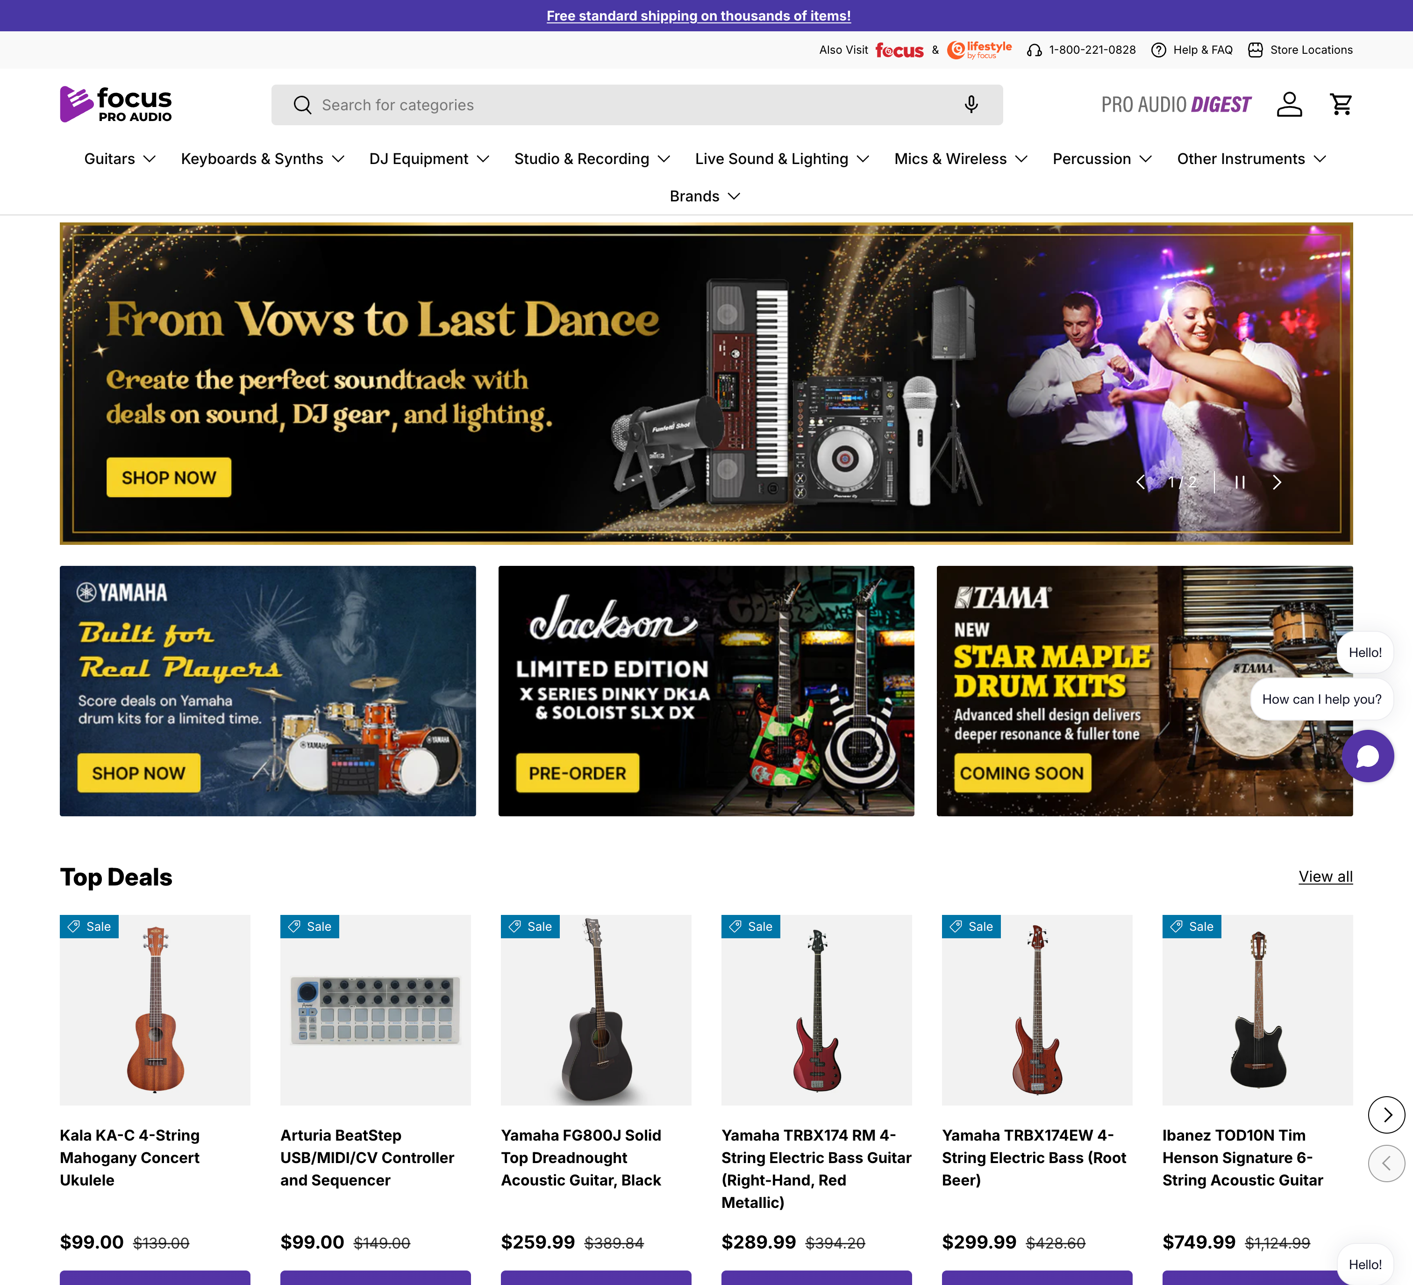Click the free standard shipping banner link

[x=699, y=15]
